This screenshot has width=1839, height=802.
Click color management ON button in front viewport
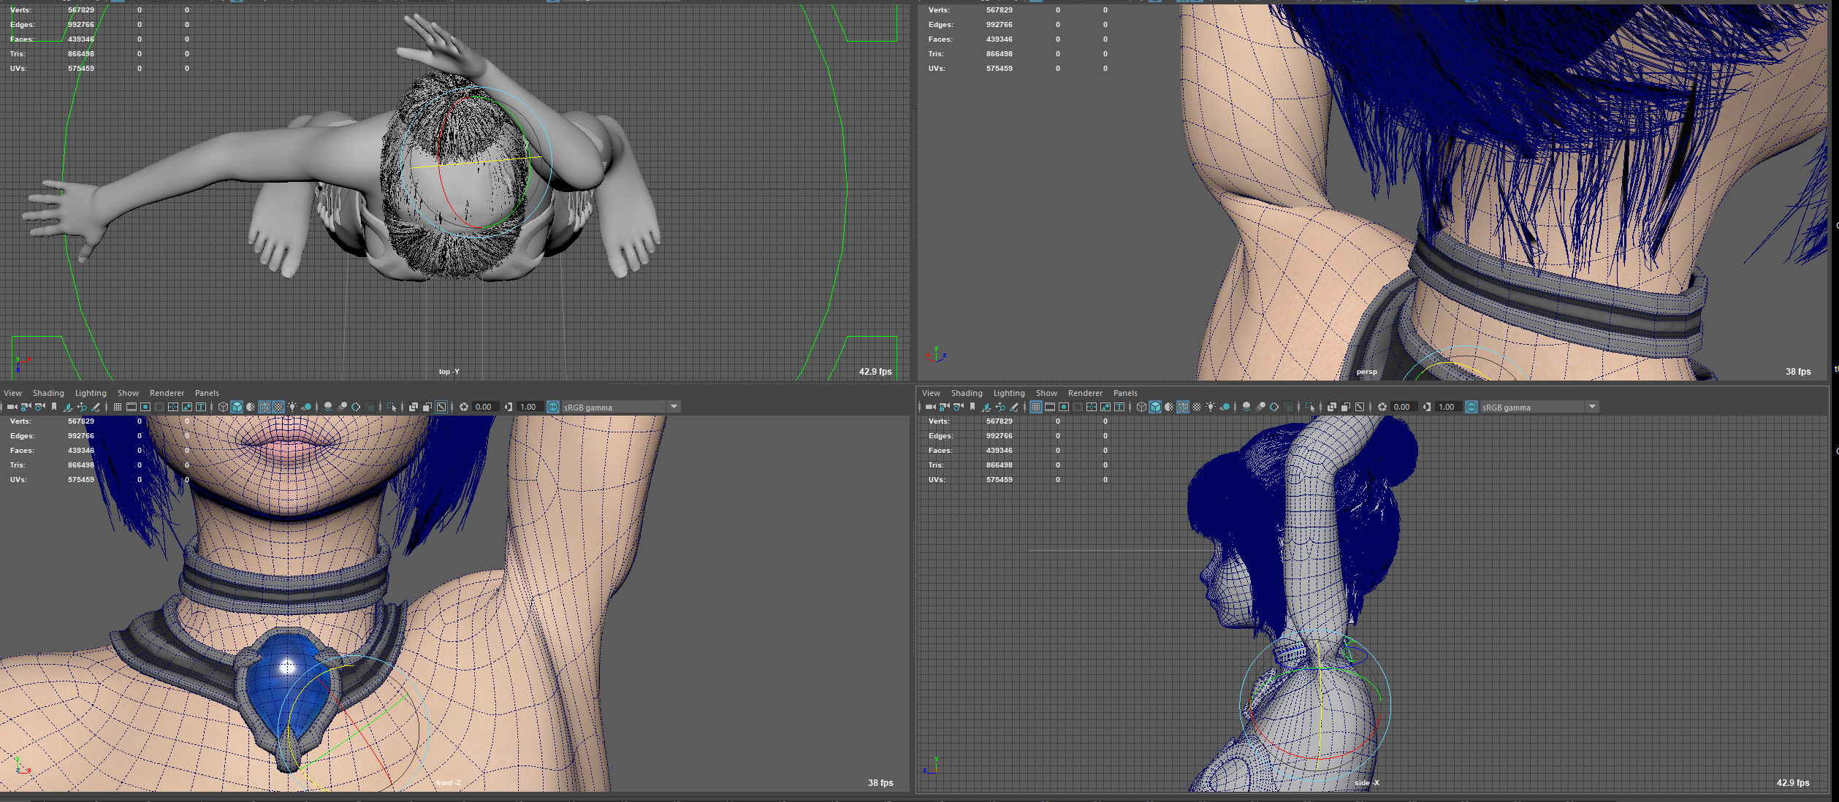coord(553,407)
